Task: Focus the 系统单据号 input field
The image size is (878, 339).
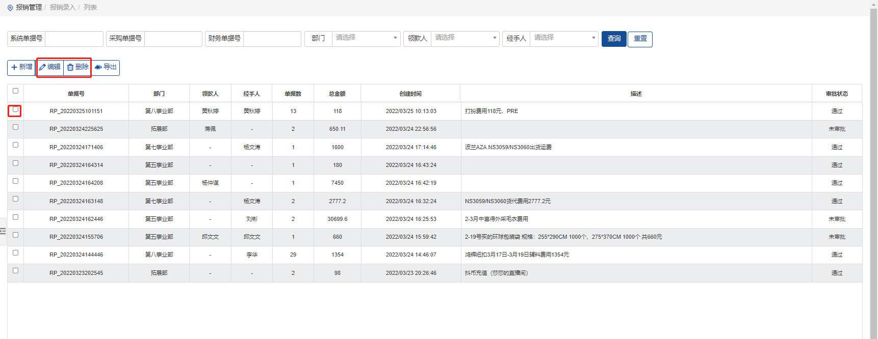Action: (74, 39)
